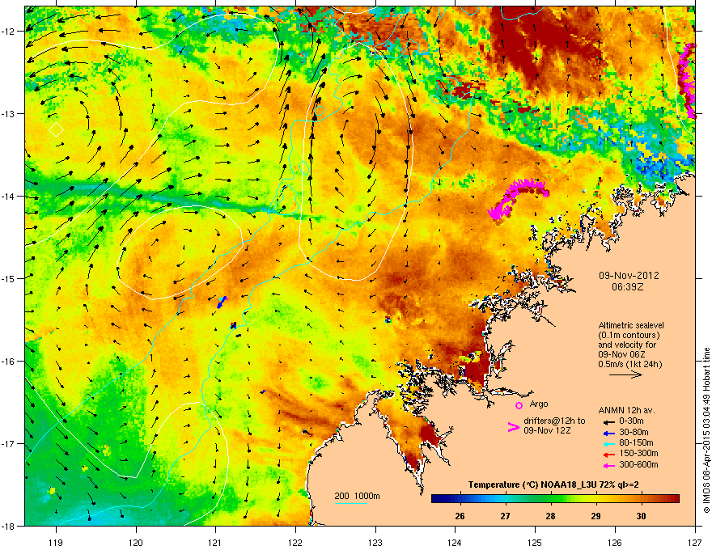Click the time label 06:39Z

(x=628, y=287)
